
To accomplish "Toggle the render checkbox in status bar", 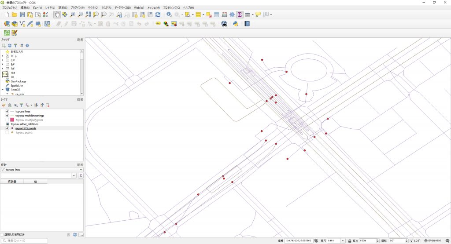I will pyautogui.click(x=411, y=241).
